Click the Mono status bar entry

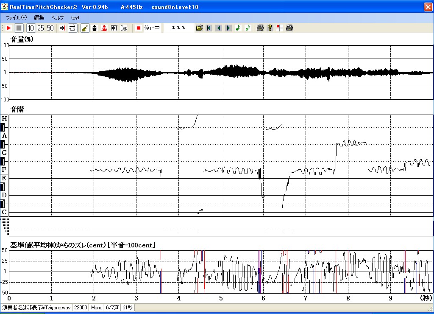pos(97,308)
